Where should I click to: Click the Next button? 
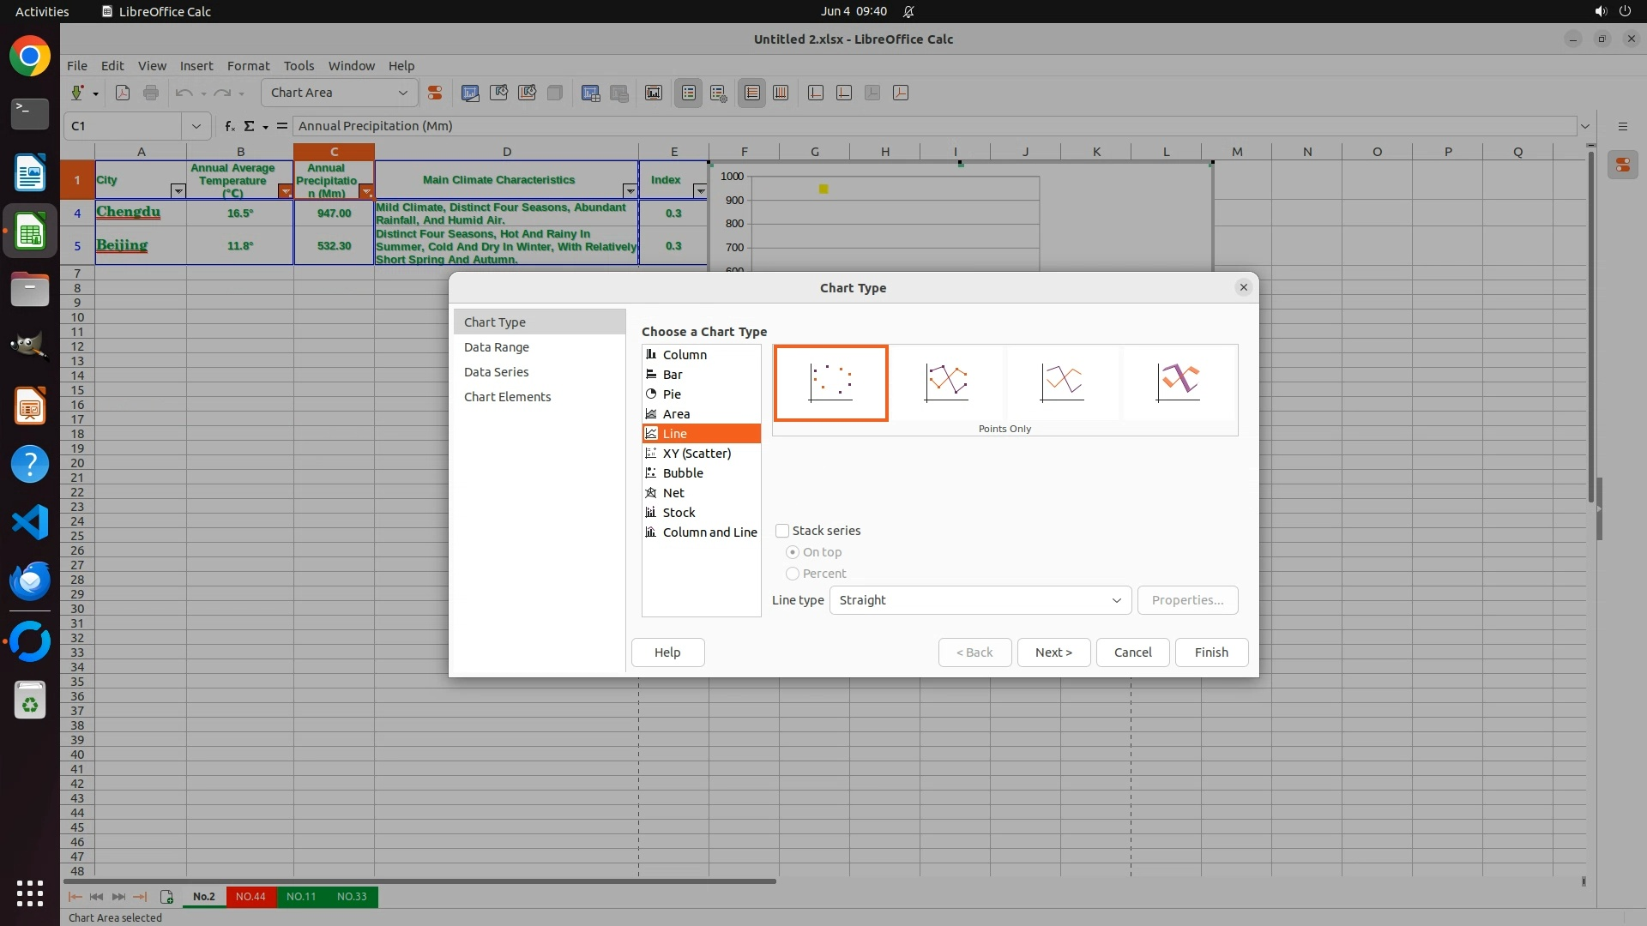coord(1053,652)
